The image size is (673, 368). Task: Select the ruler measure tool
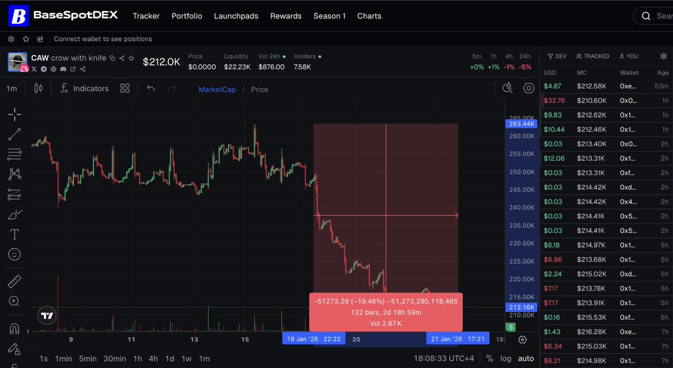point(15,281)
